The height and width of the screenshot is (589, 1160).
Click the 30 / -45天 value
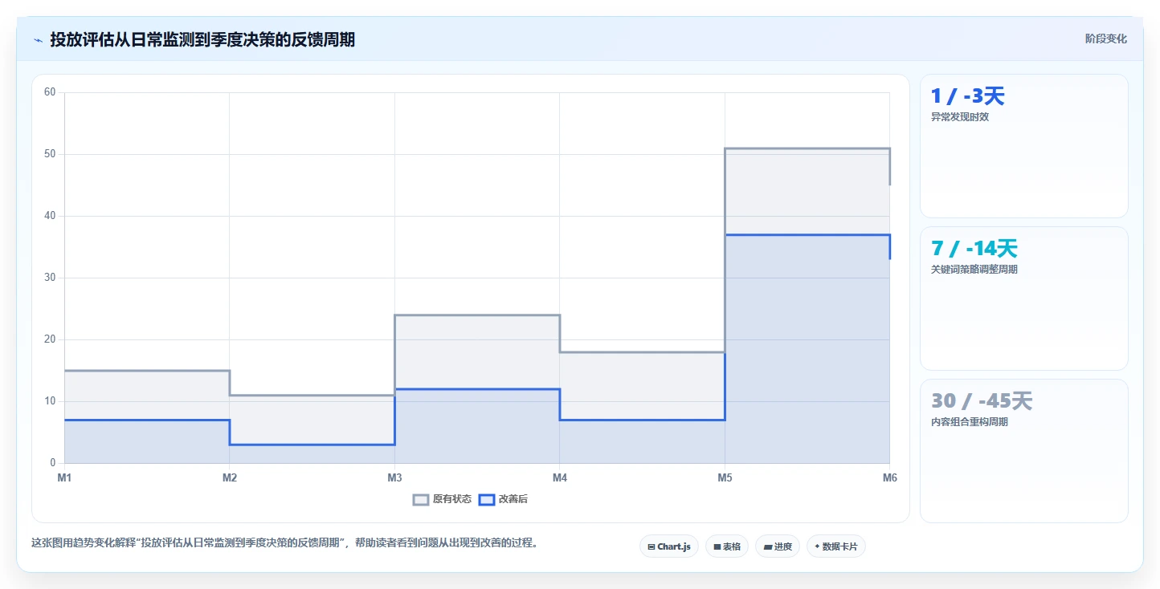pyautogui.click(x=982, y=401)
